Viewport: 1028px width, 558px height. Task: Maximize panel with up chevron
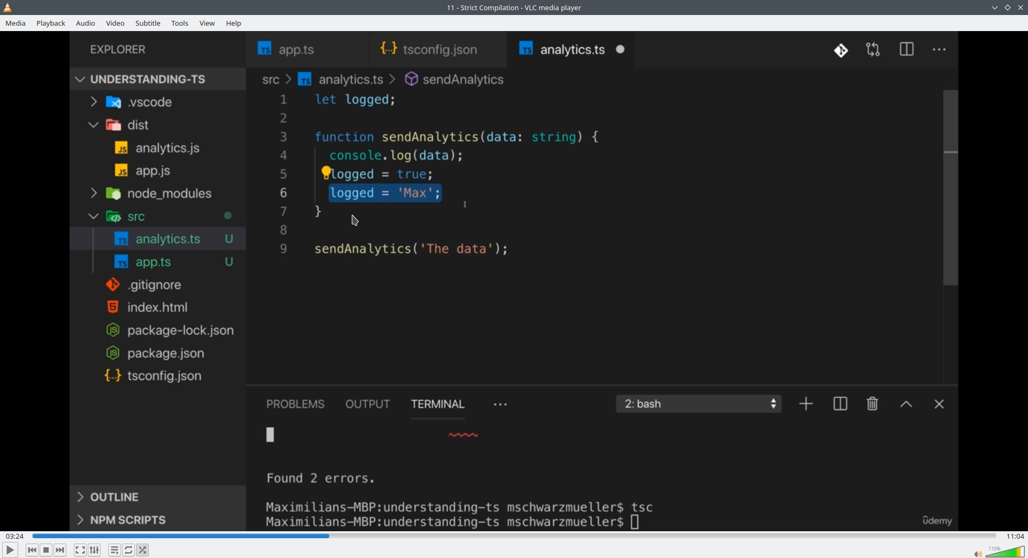click(x=906, y=405)
